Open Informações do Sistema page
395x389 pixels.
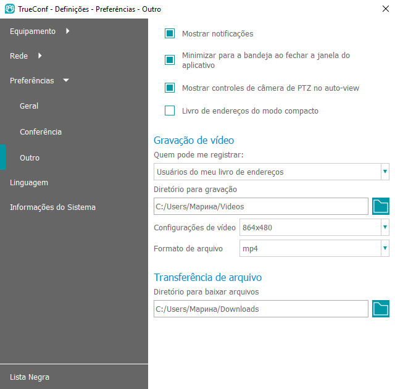click(x=52, y=207)
